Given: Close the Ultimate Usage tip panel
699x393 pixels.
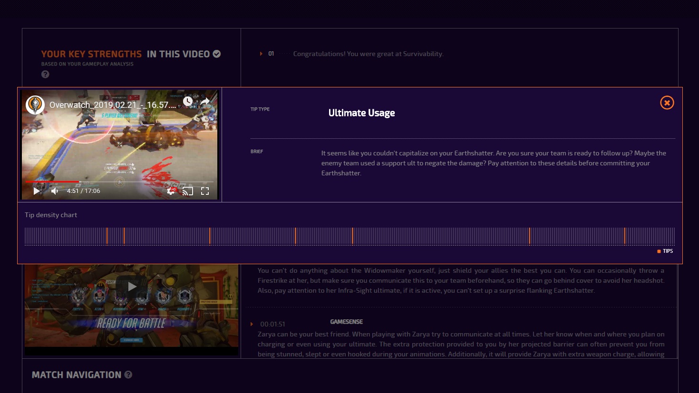Looking at the screenshot, I should pyautogui.click(x=667, y=103).
